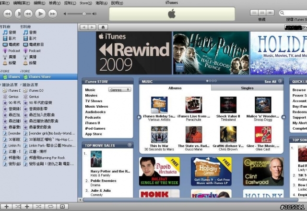
Task: Open the iTunes Store home page
Action: [103, 27]
